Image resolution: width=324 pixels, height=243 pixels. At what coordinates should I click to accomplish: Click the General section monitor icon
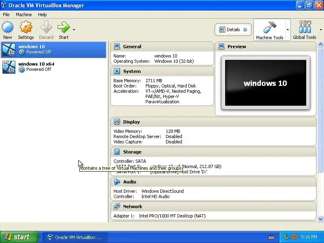pos(117,47)
